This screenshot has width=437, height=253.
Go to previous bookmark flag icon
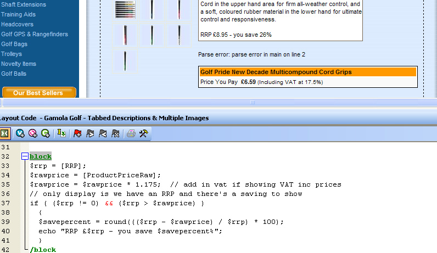tap(103, 133)
